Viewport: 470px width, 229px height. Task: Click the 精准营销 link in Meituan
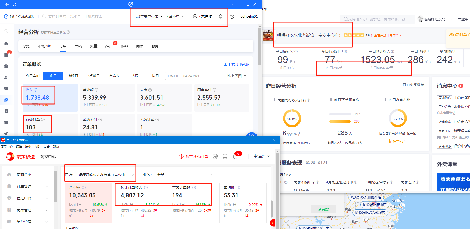pos(397,141)
